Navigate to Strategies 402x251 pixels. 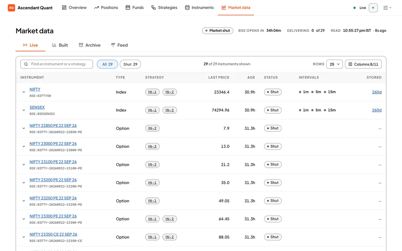164,8
